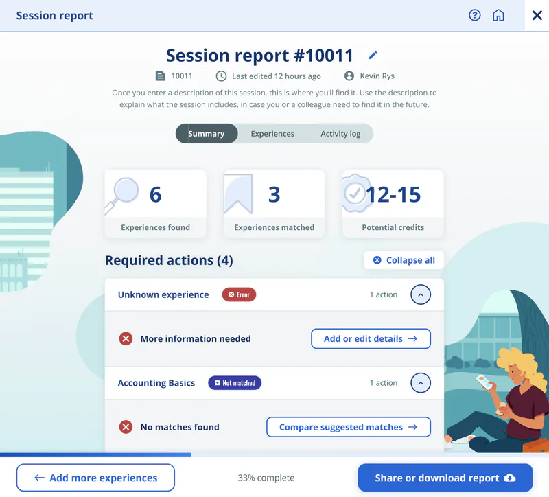The width and height of the screenshot is (549, 497).
Task: Open Compare suggested matches
Action: coord(349,427)
